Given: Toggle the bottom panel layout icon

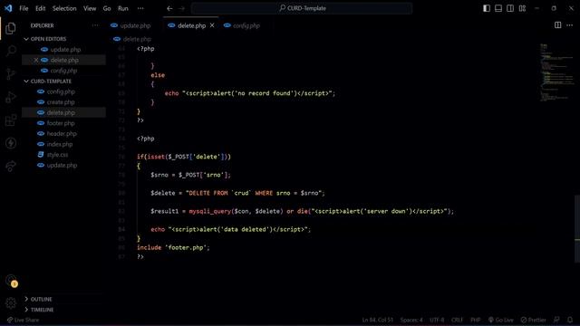Looking at the screenshot, I should (498, 8).
